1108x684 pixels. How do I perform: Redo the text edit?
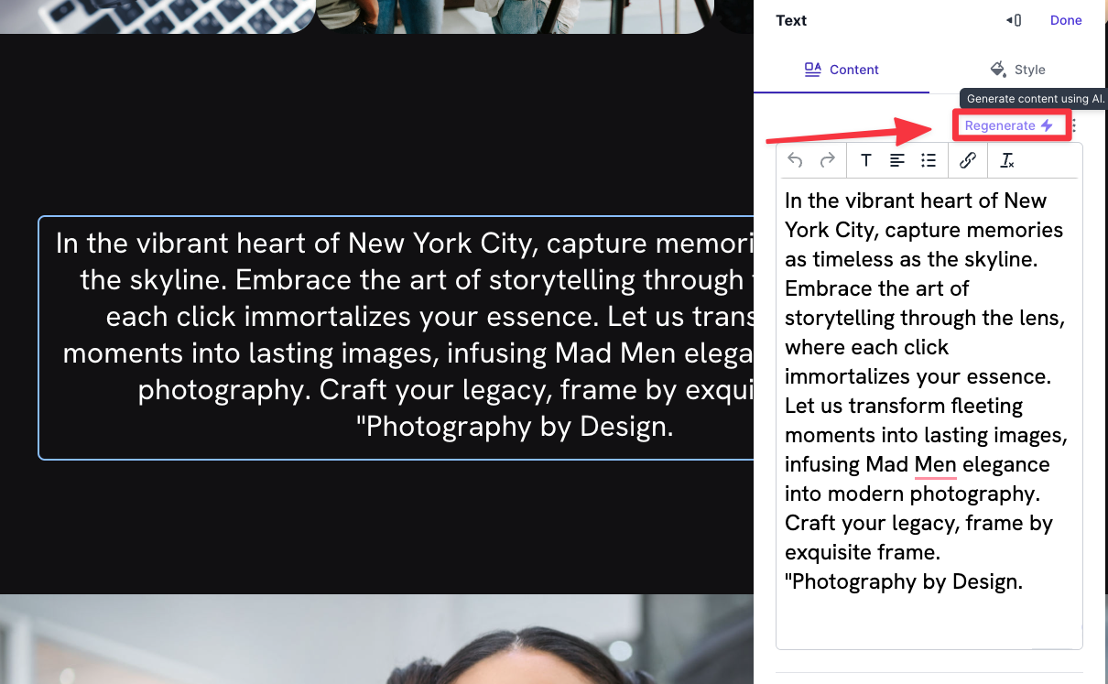click(x=827, y=159)
